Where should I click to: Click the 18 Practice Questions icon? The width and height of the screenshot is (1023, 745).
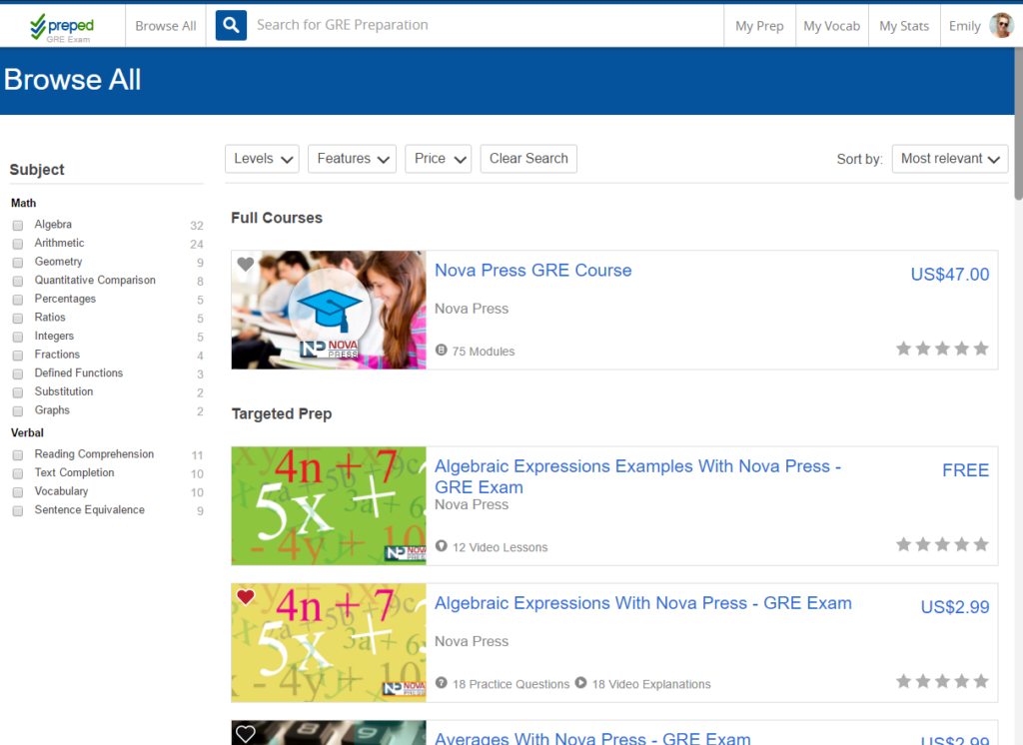[441, 683]
